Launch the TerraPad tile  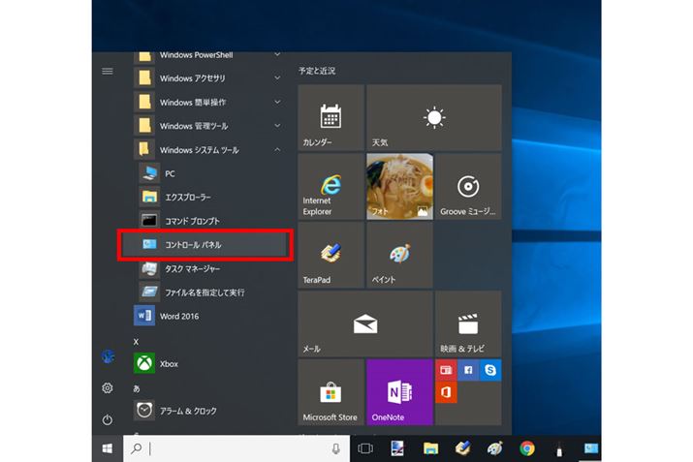tap(331, 254)
